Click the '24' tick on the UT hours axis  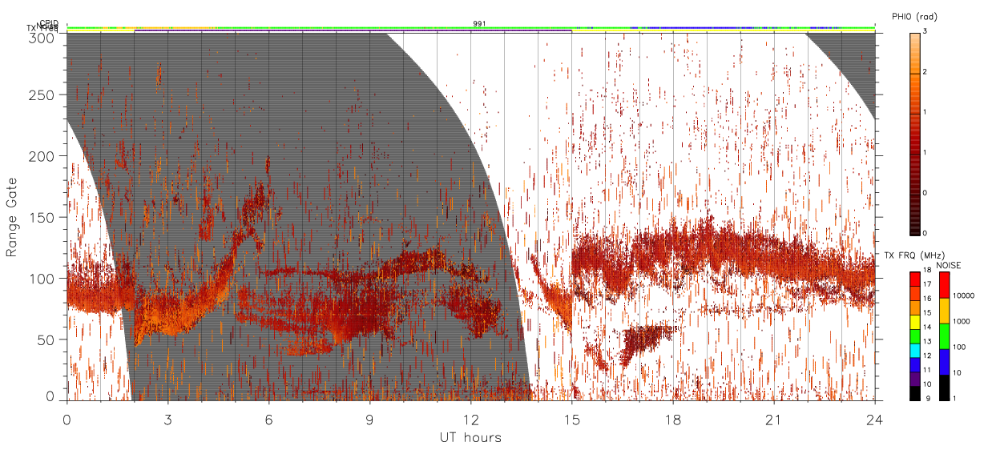coord(874,420)
